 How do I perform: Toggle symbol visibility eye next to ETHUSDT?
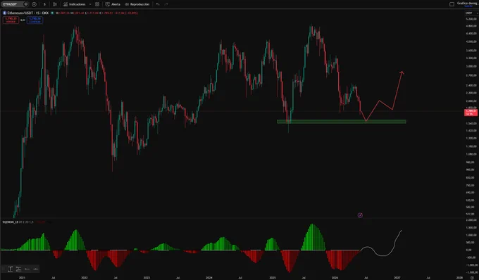(x=25, y=4)
